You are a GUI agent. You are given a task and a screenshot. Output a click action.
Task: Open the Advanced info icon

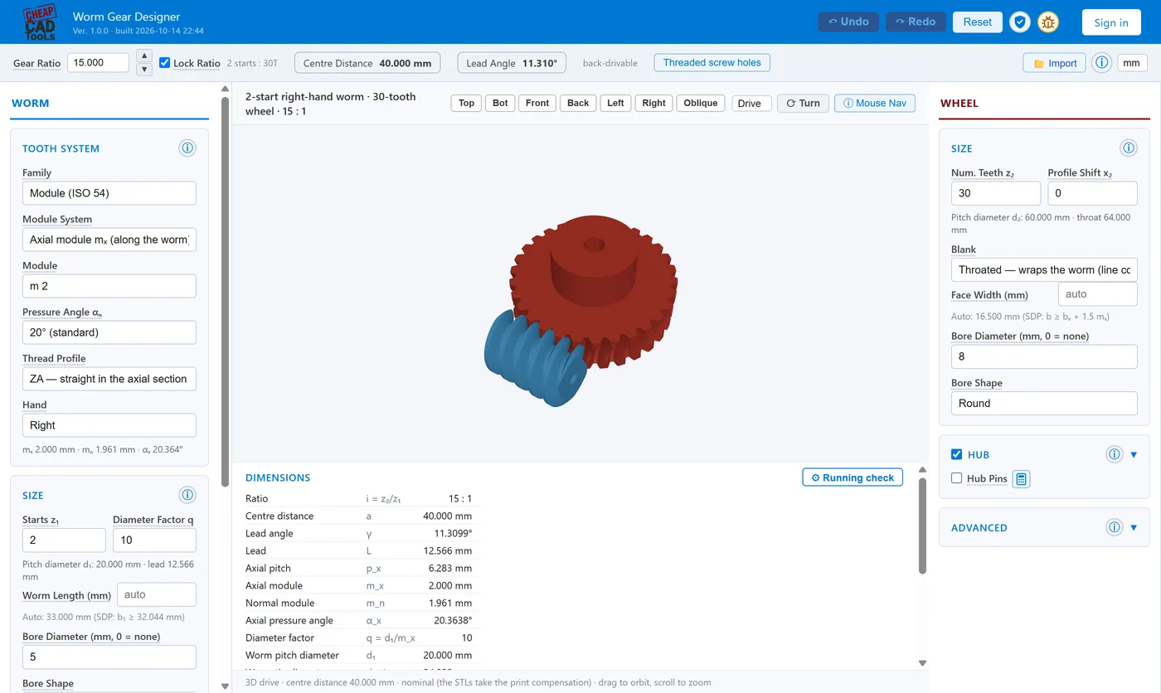[1115, 527]
